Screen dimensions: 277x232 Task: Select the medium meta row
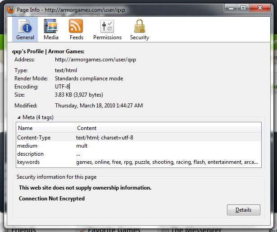139,146
